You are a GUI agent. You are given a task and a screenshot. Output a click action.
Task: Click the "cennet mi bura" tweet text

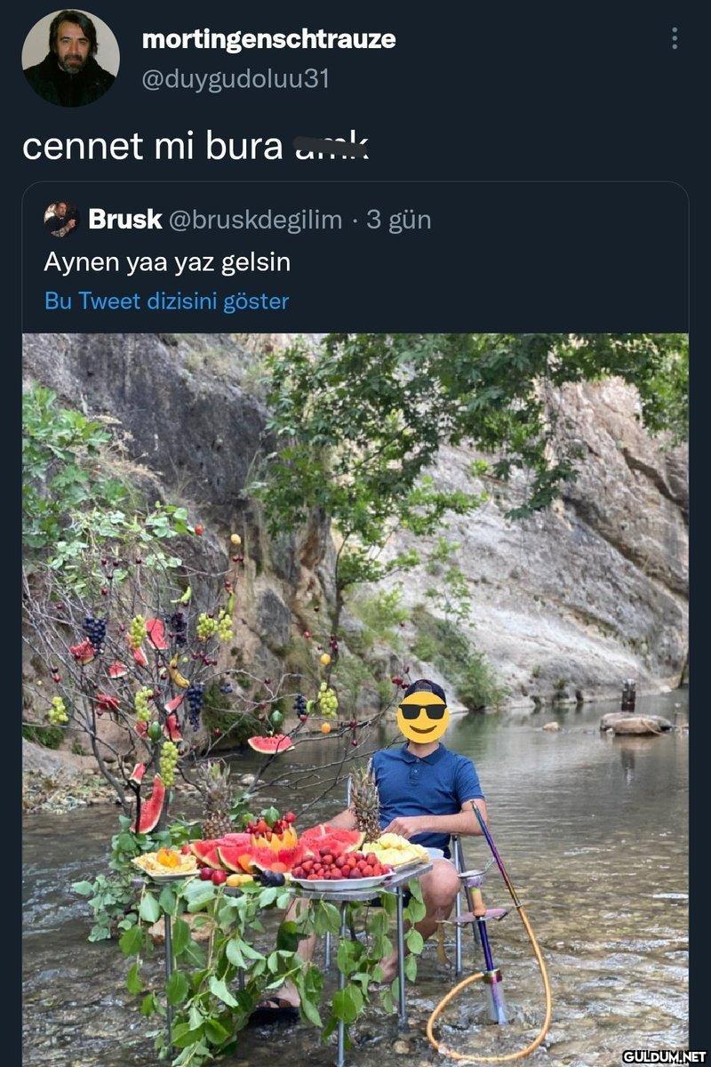(x=152, y=147)
